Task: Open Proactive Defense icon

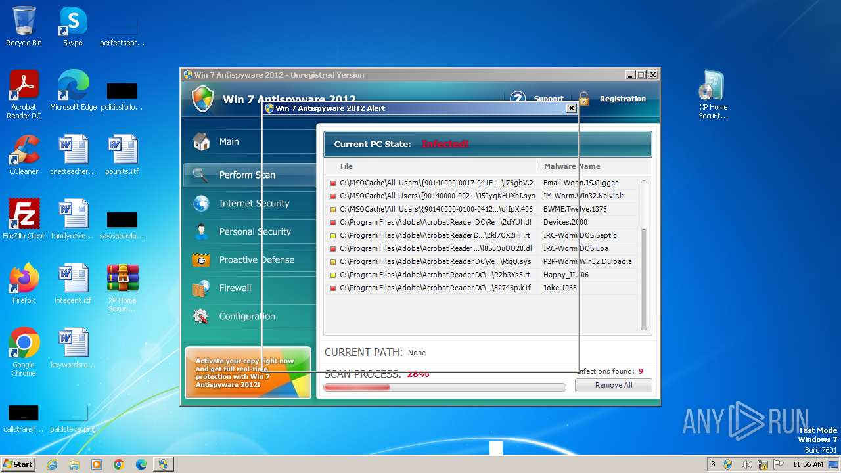Action: [201, 259]
